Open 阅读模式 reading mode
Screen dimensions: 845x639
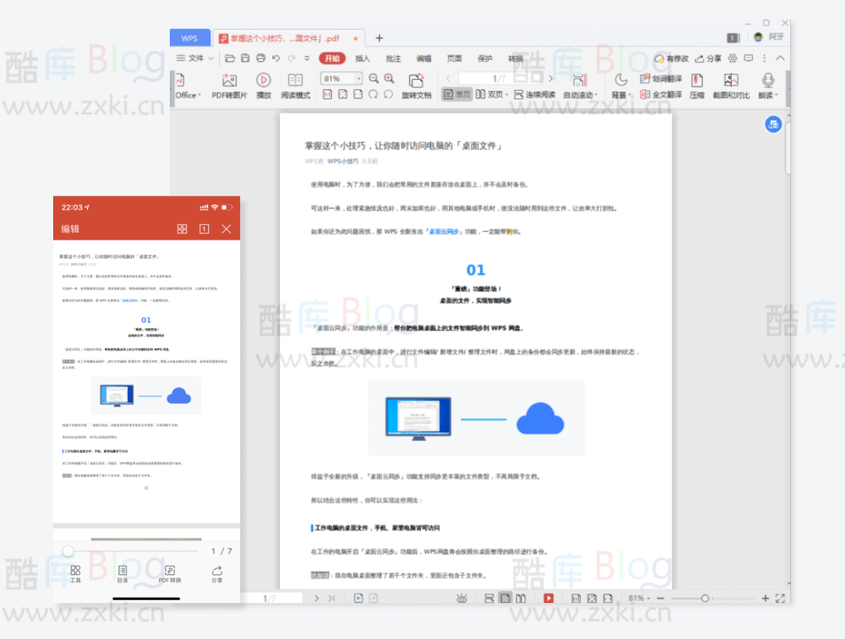click(x=295, y=80)
